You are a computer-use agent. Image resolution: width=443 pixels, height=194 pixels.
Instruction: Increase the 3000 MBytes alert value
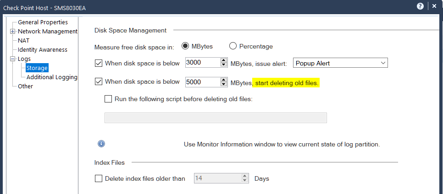224,60
